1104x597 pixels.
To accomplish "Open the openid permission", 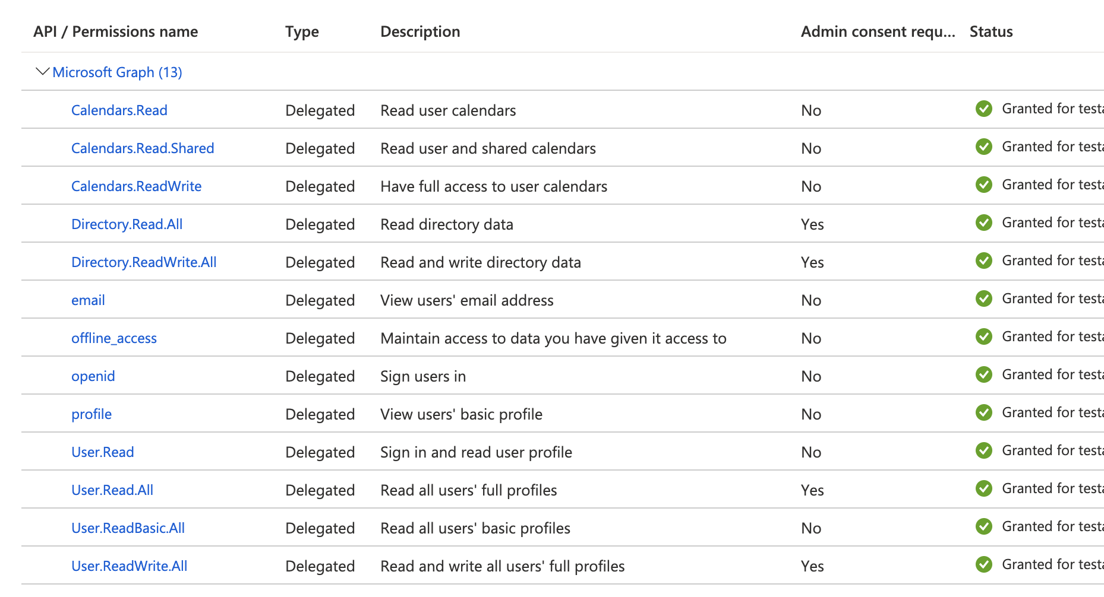I will click(93, 376).
